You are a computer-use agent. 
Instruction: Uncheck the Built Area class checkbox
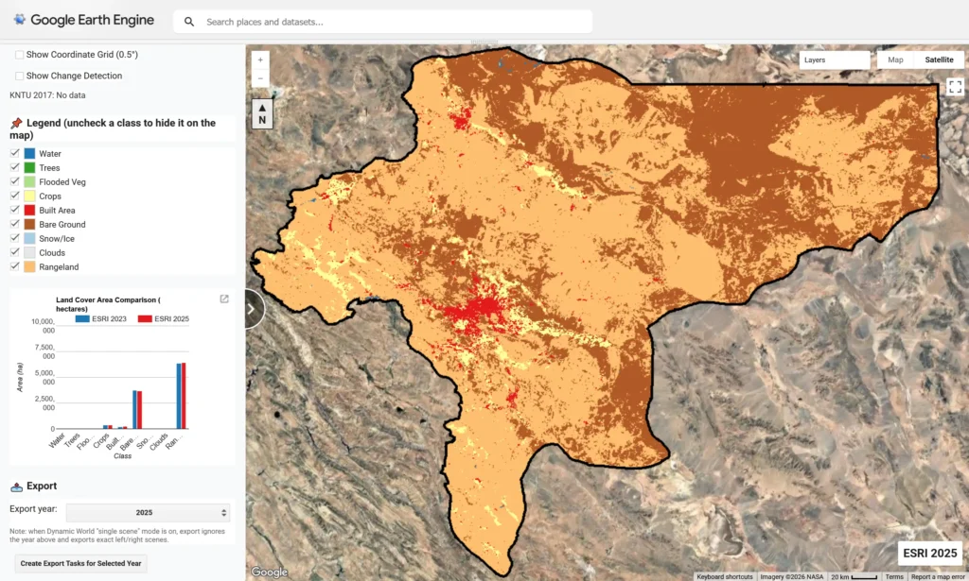(15, 210)
